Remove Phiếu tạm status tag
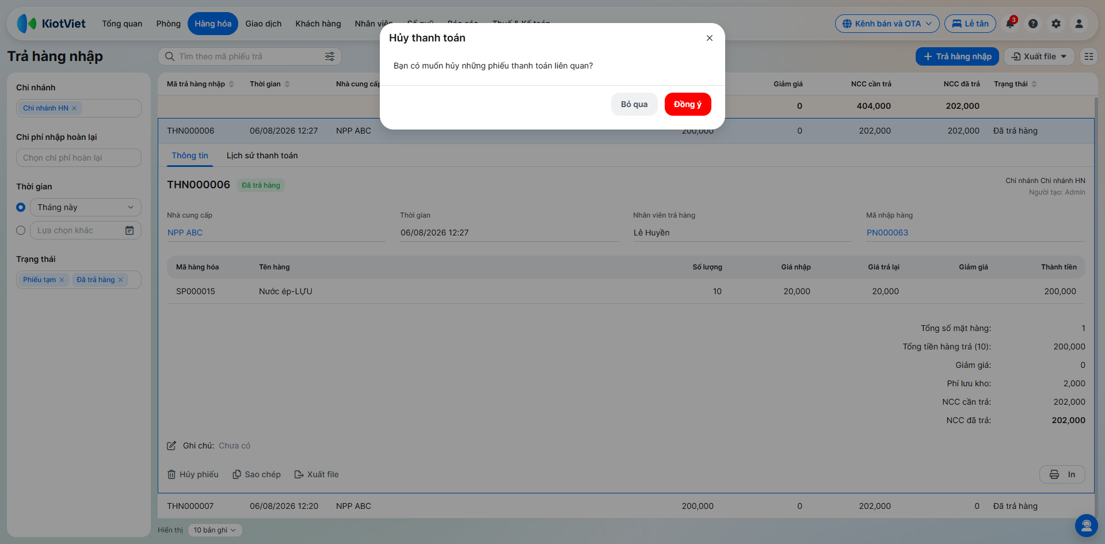 pos(62,280)
